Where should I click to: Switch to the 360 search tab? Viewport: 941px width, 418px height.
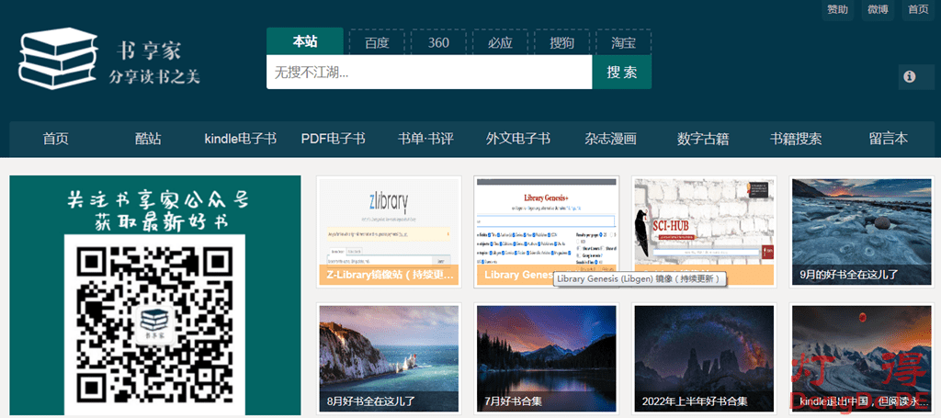click(x=438, y=42)
